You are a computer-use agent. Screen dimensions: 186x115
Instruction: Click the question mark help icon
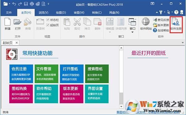[176, 12]
